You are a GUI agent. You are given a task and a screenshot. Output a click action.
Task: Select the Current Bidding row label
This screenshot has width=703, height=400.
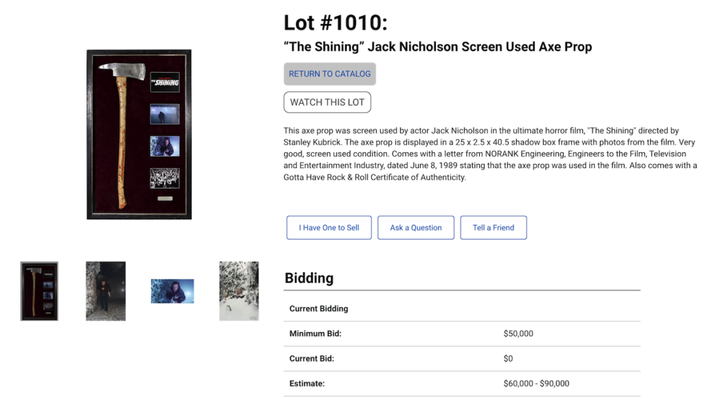tap(319, 309)
